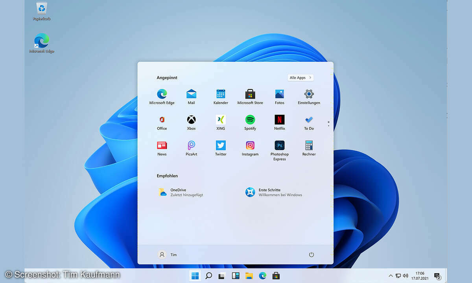The image size is (472, 283).
Task: Open Microsoft Edge in pinned apps
Action: 162,97
